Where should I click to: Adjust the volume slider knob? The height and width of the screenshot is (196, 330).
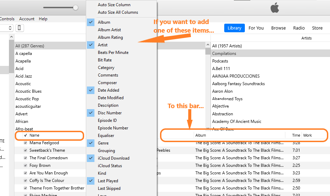click(x=75, y=8)
